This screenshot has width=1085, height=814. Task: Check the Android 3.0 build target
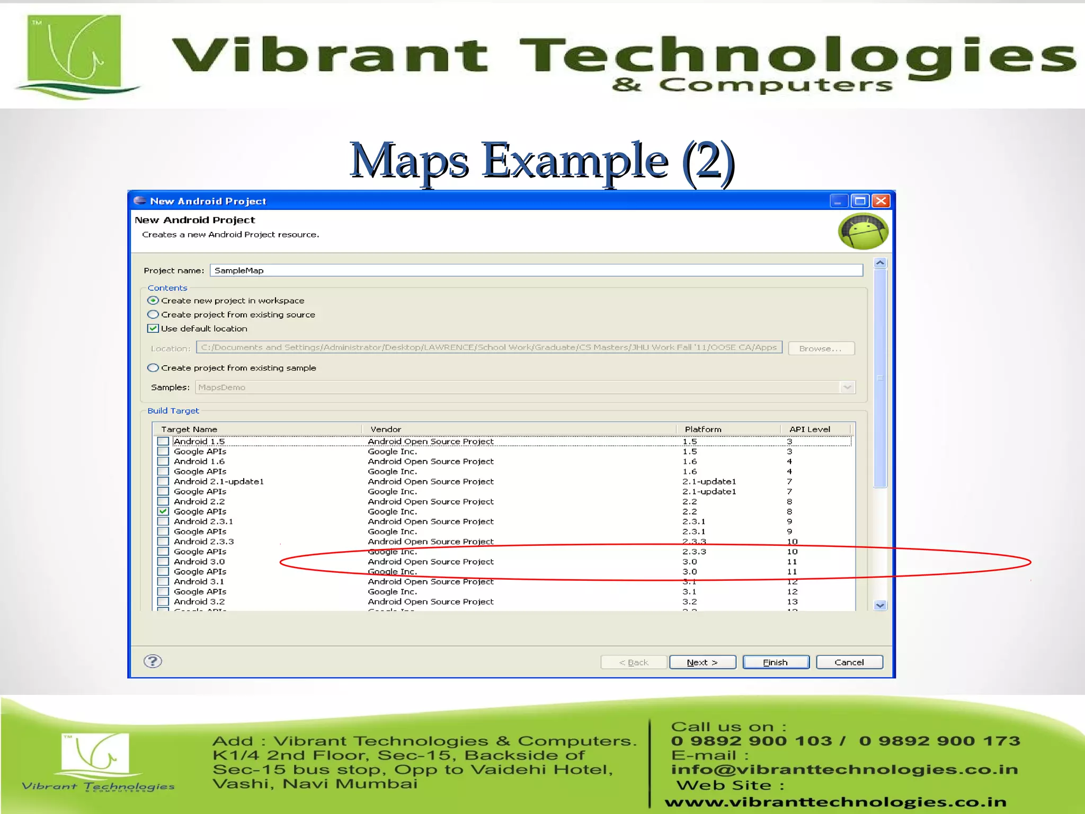coord(163,562)
